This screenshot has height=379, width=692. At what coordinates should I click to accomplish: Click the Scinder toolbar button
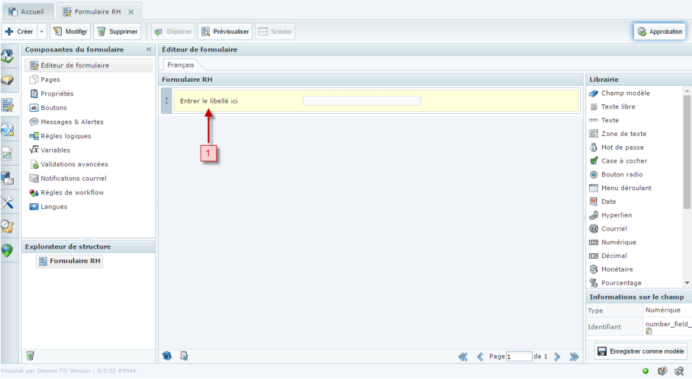tap(275, 32)
